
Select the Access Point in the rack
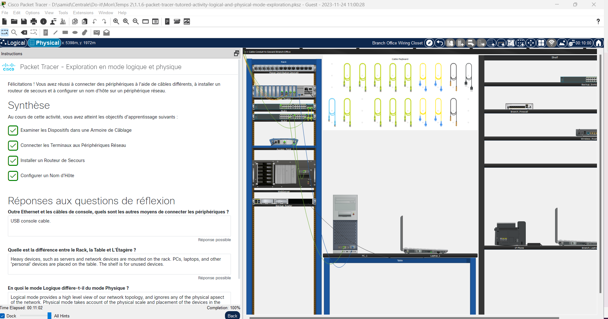click(x=284, y=142)
